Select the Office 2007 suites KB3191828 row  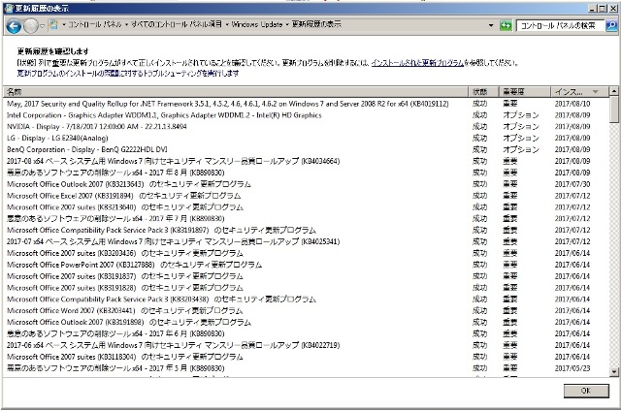(x=306, y=288)
